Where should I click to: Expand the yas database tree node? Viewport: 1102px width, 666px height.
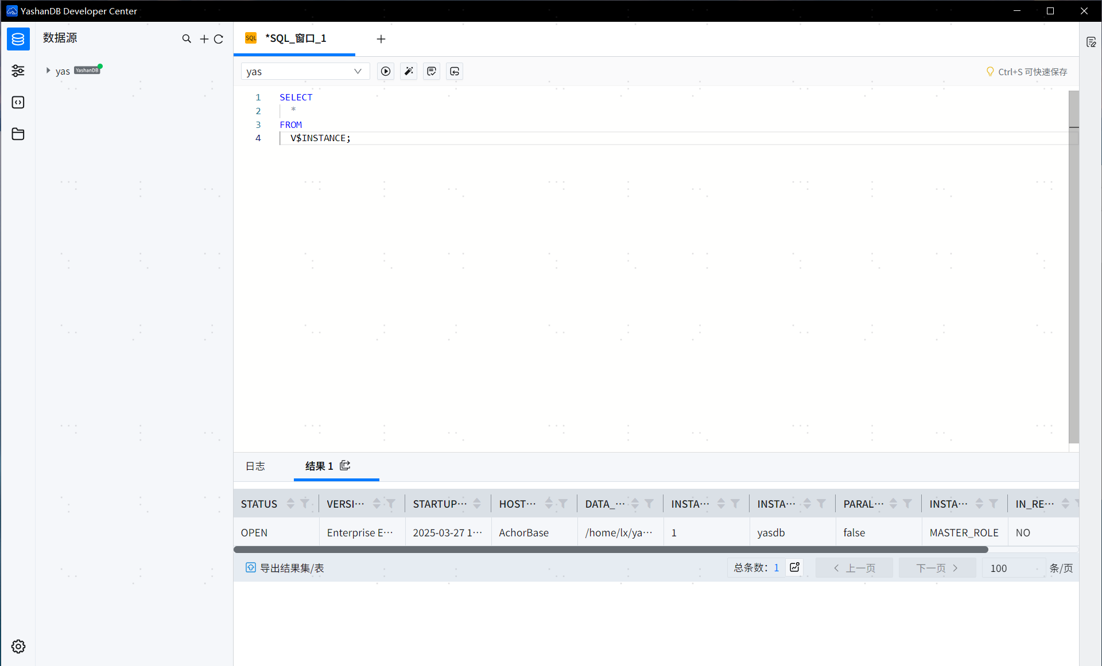(x=48, y=70)
